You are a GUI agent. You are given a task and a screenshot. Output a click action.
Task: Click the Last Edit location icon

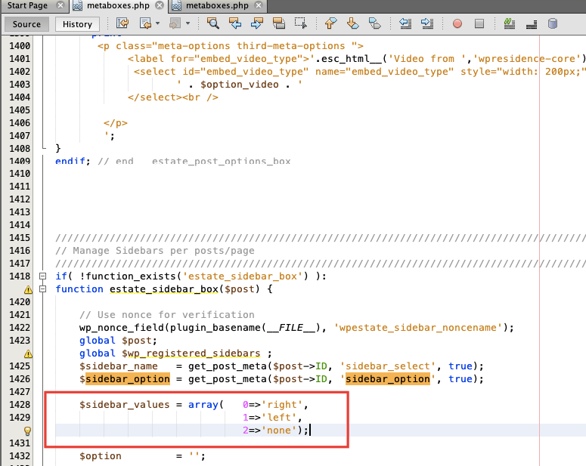(122, 23)
